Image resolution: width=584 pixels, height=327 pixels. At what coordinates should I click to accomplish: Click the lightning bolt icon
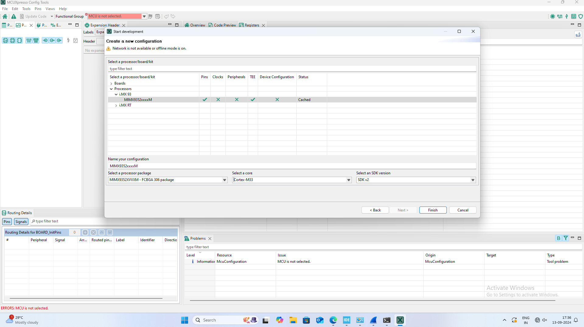(x=68, y=40)
